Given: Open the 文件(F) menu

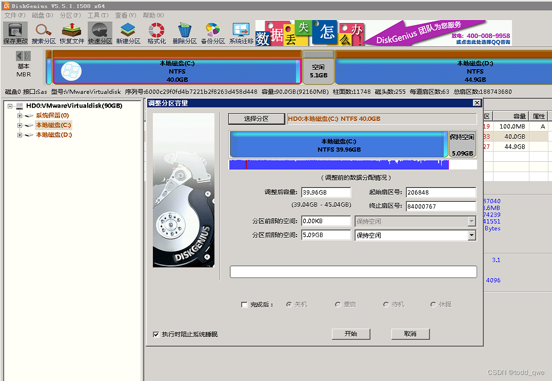Looking at the screenshot, I should (x=15, y=15).
